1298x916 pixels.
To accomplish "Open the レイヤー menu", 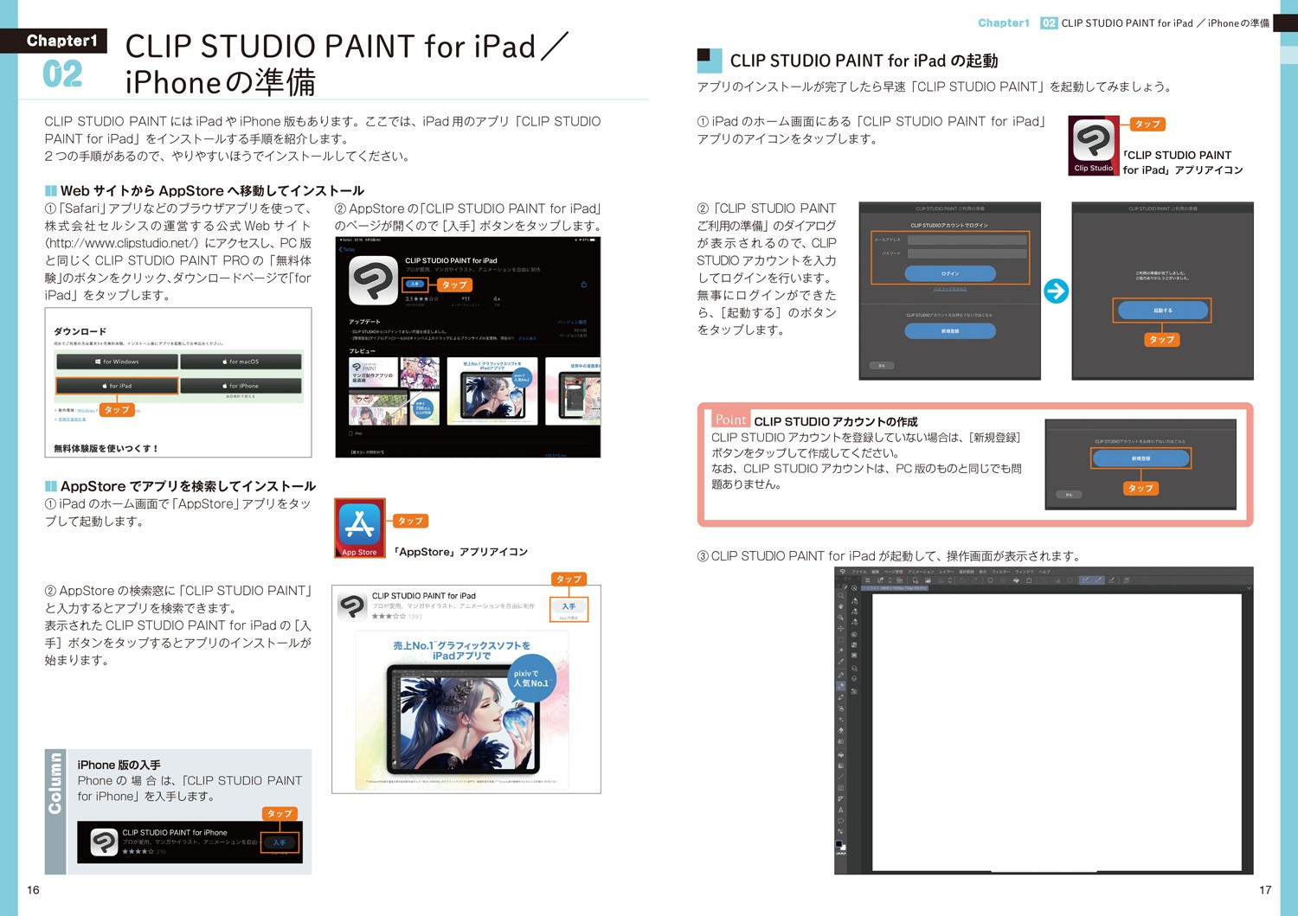I will point(947,572).
